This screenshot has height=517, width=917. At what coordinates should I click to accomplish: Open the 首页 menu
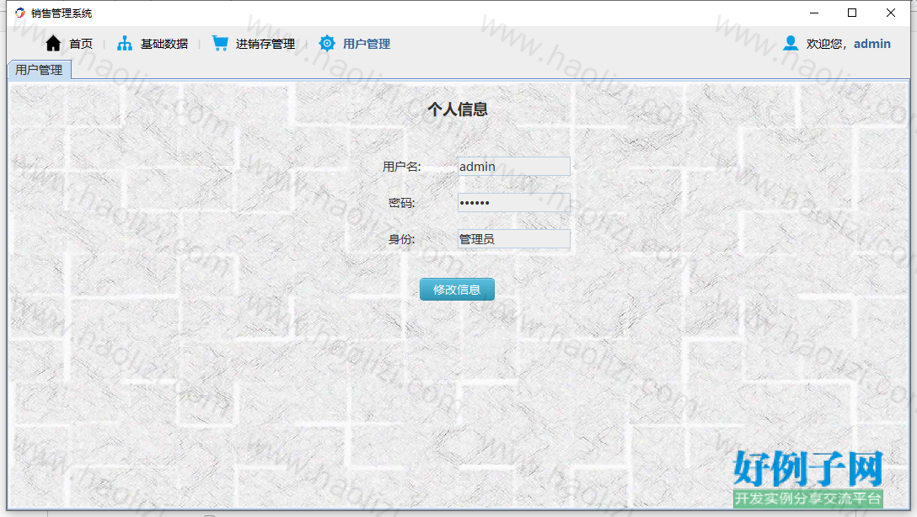click(x=81, y=44)
